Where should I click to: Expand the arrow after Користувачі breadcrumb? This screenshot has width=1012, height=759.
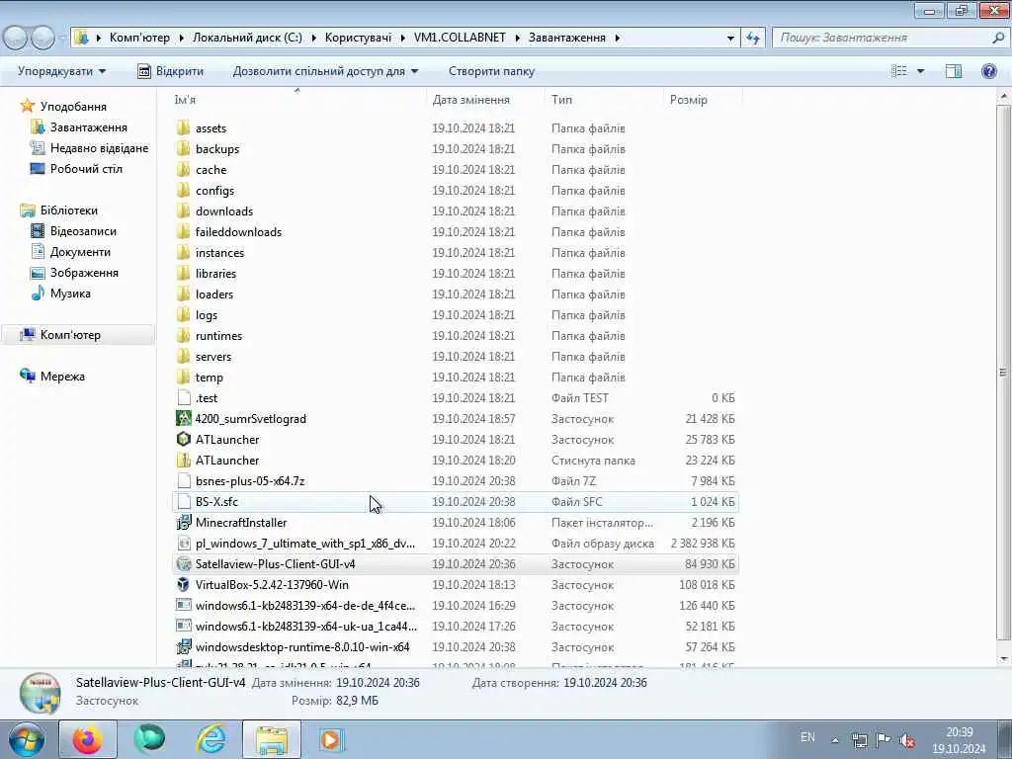pos(403,38)
